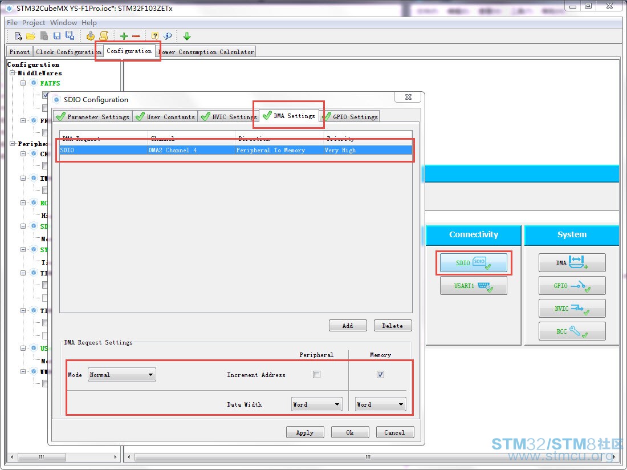
Task: Select the DMA2 Channel 4 cell
Action: coord(191,150)
